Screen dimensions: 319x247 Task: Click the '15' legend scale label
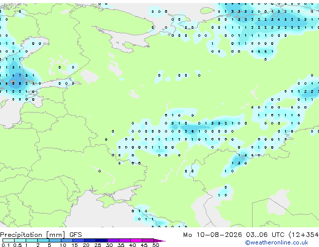coord(74,245)
